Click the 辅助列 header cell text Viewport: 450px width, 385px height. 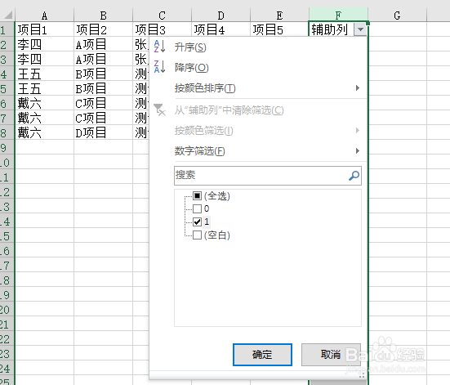[329, 29]
